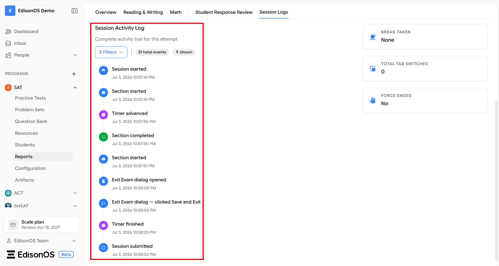Viewport: 499px width, 266px height.
Task: Click the Break Taken coffee cup icon
Action: (373, 37)
